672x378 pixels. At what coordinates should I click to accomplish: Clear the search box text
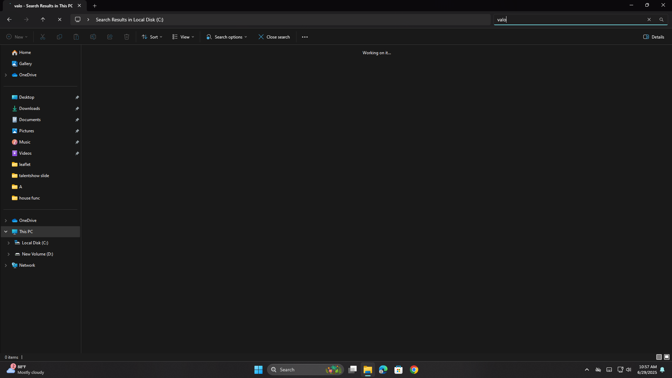pos(649,20)
